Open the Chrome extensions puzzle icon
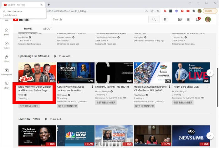The height and width of the screenshot is (148, 219). [194, 11]
